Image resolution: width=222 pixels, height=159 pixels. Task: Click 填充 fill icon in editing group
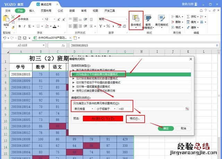[x=188, y=22]
